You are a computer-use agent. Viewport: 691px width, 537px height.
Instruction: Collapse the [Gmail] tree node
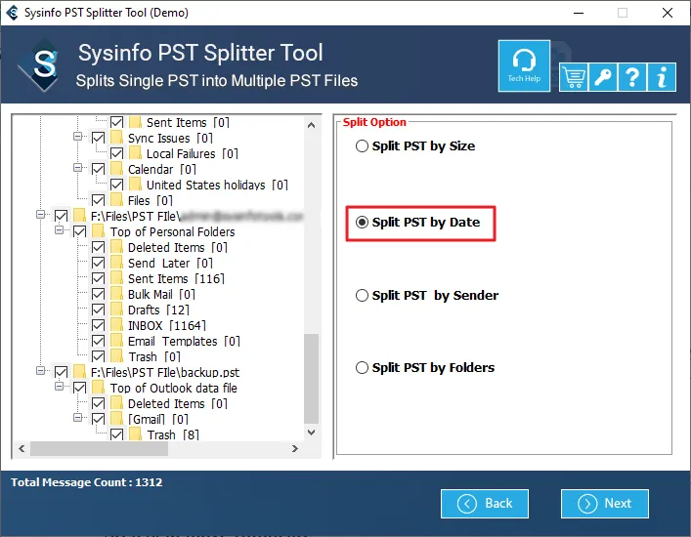point(77,418)
